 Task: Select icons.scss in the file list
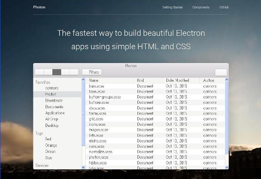pos(155,124)
